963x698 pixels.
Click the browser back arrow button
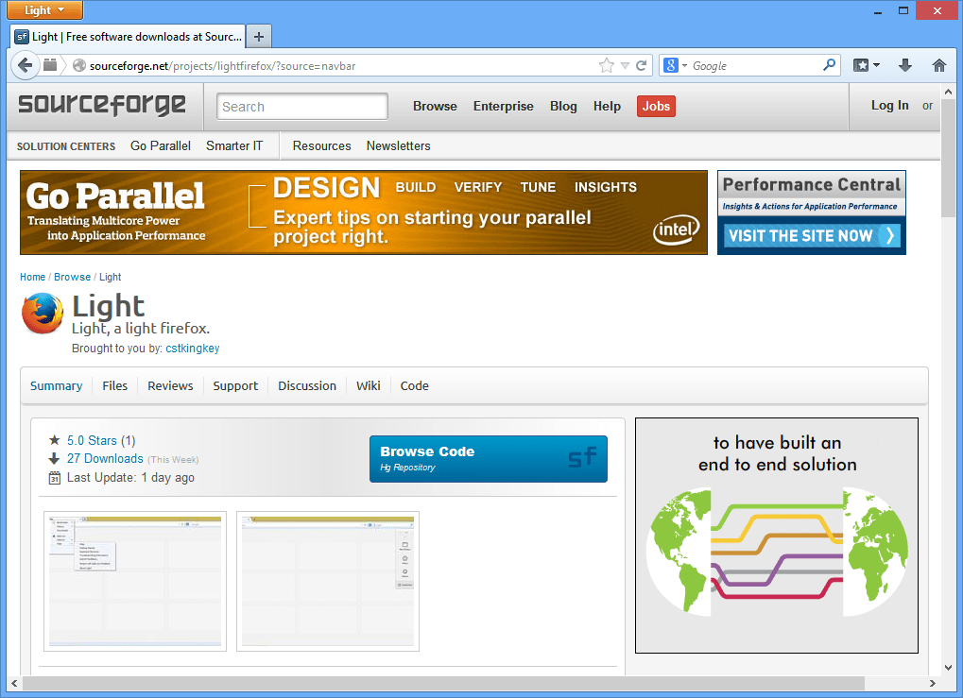coord(26,65)
